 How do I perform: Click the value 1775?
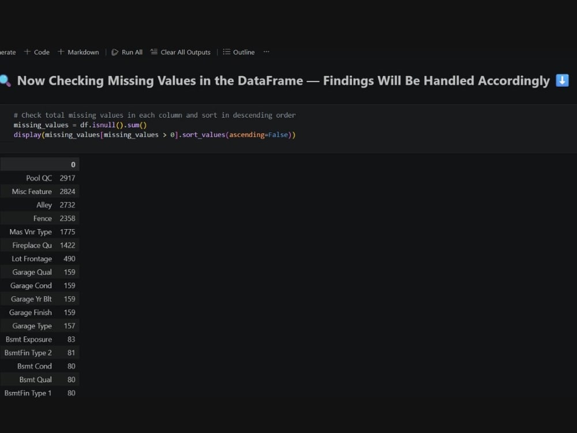[x=68, y=232]
